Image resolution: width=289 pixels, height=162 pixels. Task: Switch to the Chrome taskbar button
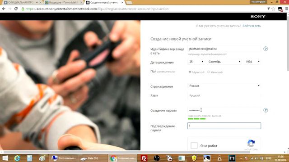pos(123,158)
